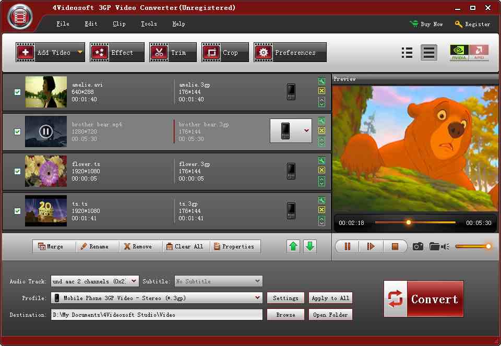The width and height of the screenshot is (501, 346).
Task: Click the phone profile icon for ts.3gp
Action: (291, 211)
